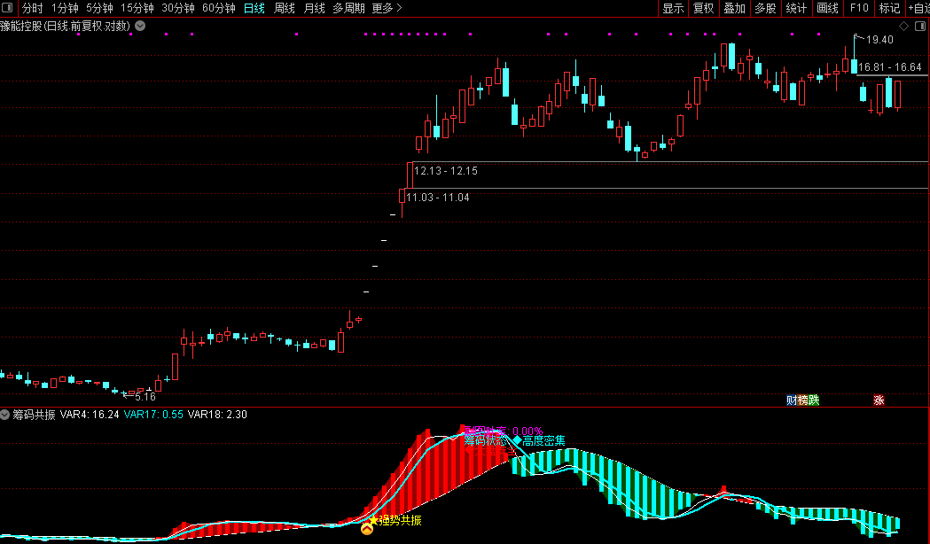Add stock with +自选 button
Viewport: 930px width, 544px height.
(918, 8)
